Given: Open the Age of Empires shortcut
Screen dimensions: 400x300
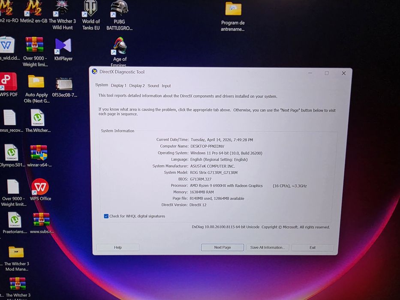Looking at the screenshot, I should tap(120, 52).
